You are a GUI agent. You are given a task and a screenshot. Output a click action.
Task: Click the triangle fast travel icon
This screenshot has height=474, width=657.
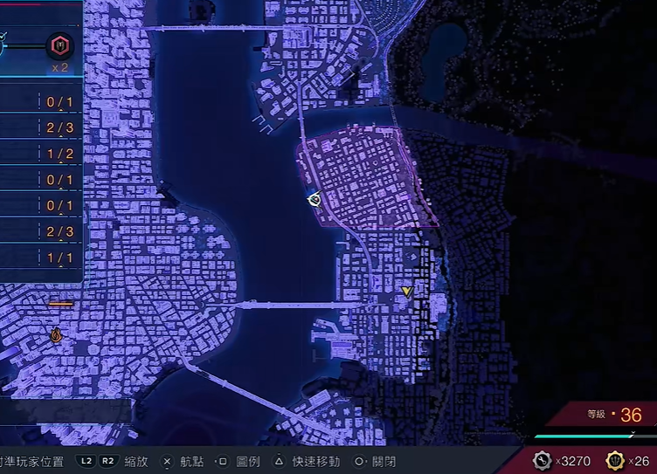(279, 462)
